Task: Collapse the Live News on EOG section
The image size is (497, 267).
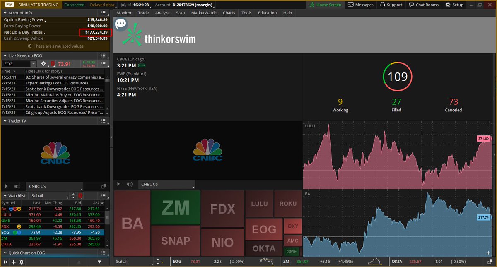Action: 5,55
